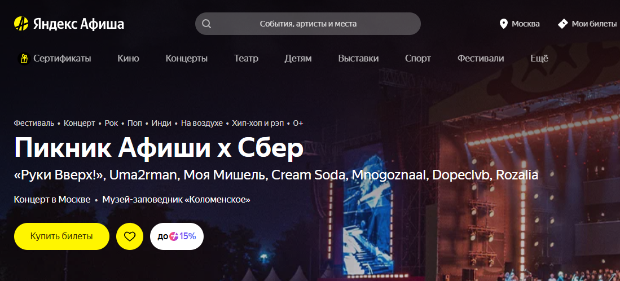The height and width of the screenshot is (281, 620).
Task: Open the Детям section
Action: tap(298, 59)
